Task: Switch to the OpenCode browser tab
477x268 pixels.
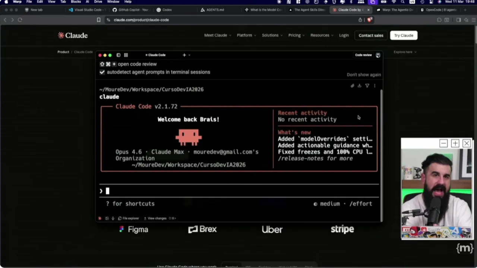Action: tap(439, 10)
